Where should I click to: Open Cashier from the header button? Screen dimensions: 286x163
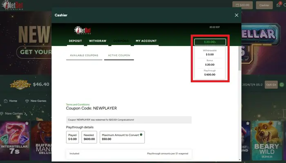264,5
